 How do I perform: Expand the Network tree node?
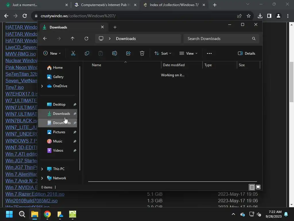coord(42,178)
